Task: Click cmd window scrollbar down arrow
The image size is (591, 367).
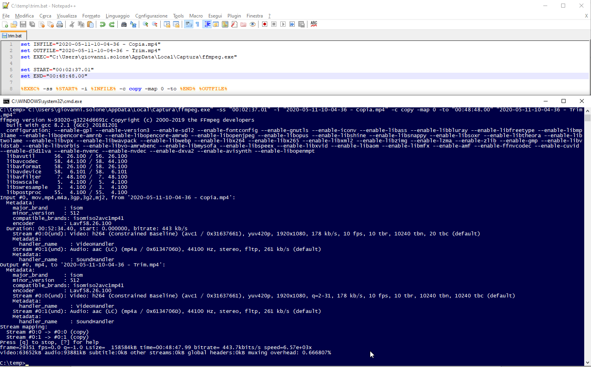Action: [588, 363]
